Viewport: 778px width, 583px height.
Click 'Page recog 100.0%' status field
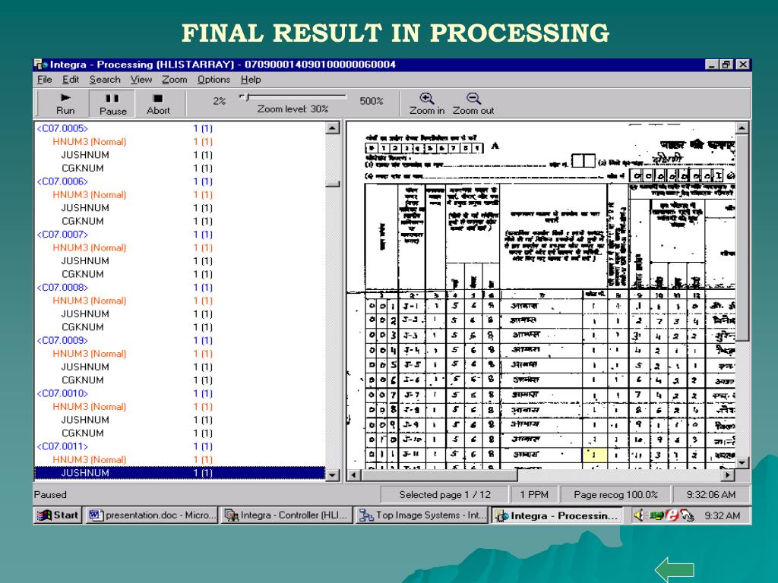pos(615,495)
